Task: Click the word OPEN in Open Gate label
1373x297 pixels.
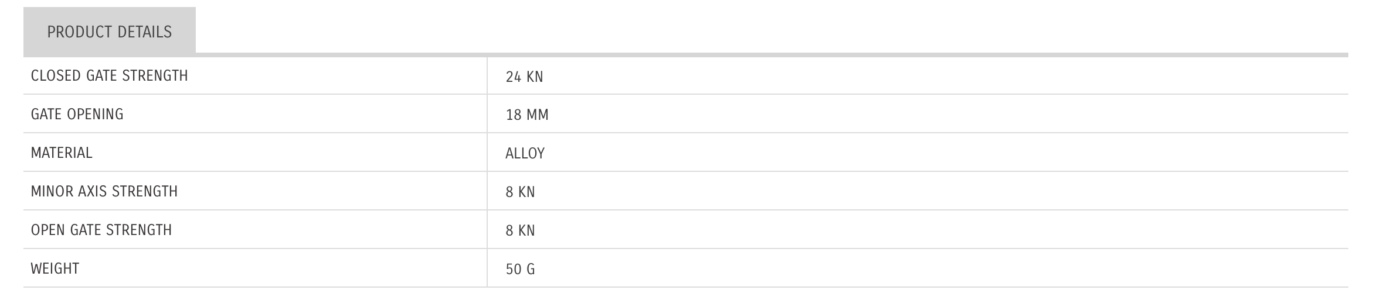Action: point(48,230)
